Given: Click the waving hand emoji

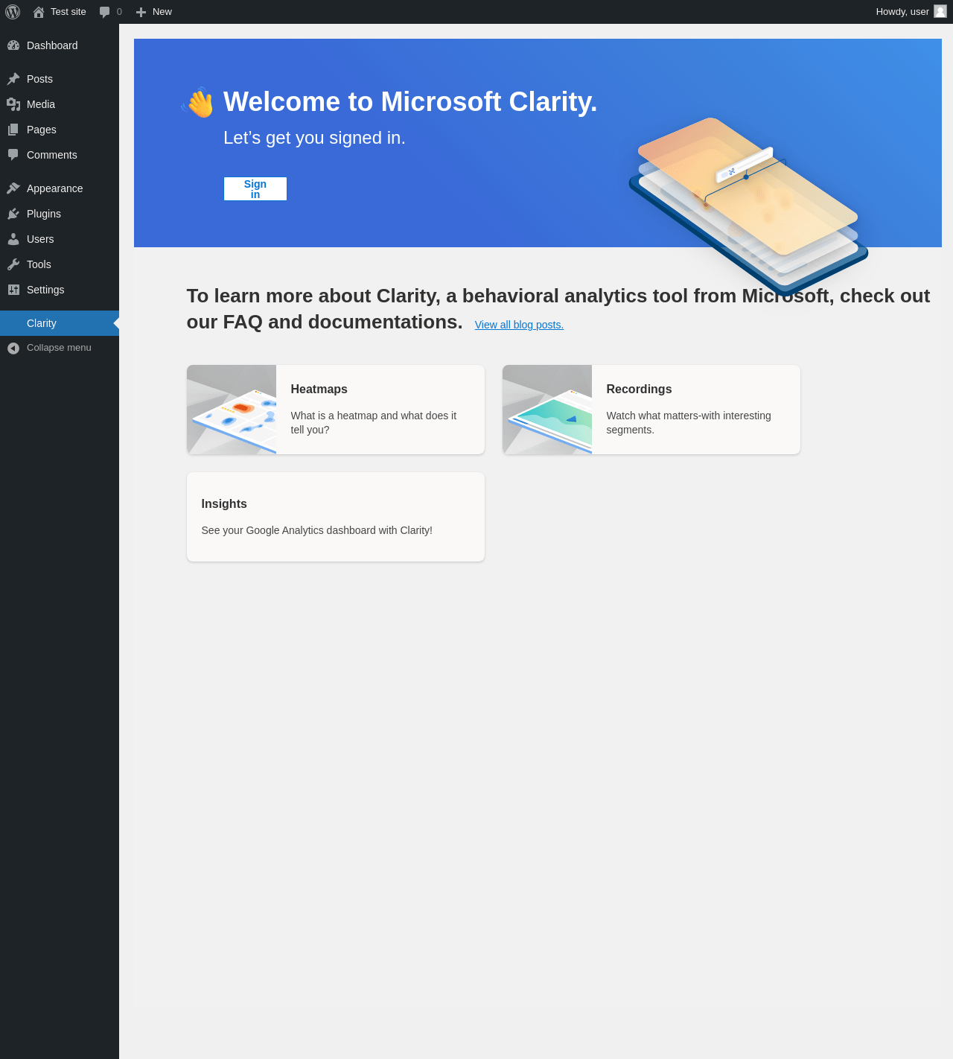Looking at the screenshot, I should point(198,103).
